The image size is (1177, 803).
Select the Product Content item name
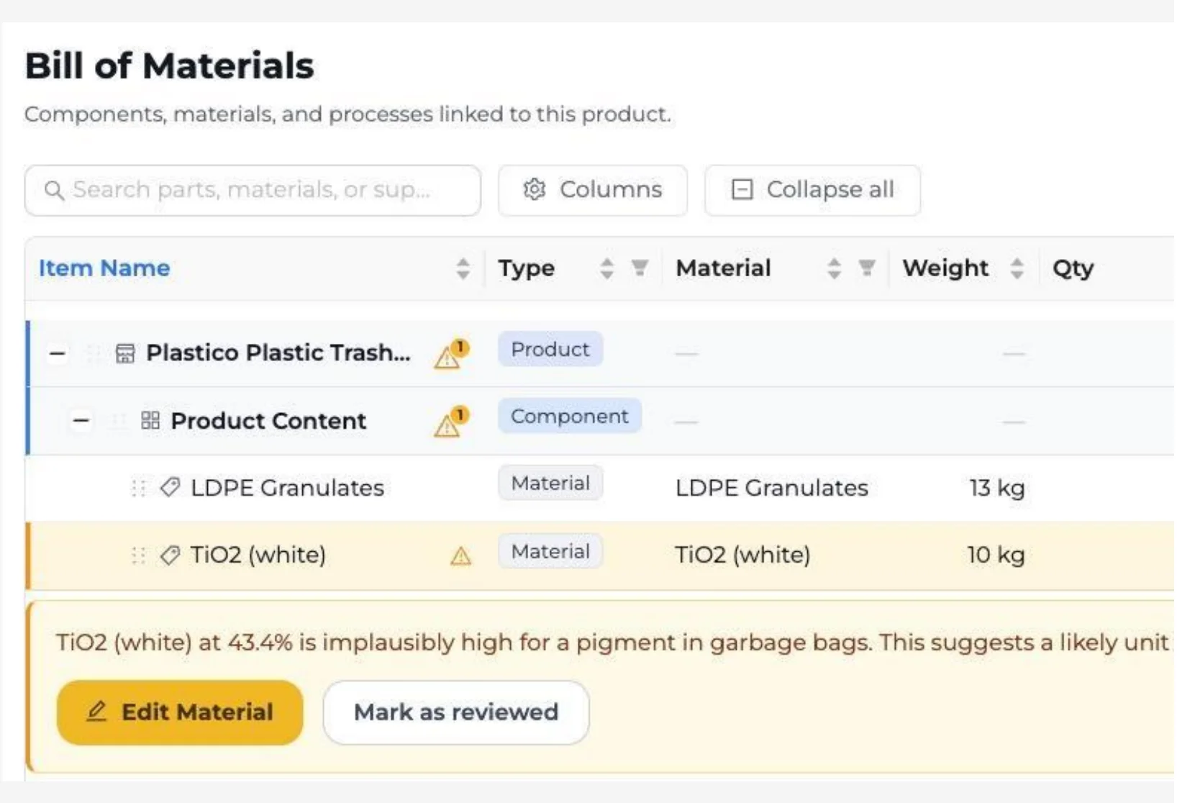click(x=268, y=420)
